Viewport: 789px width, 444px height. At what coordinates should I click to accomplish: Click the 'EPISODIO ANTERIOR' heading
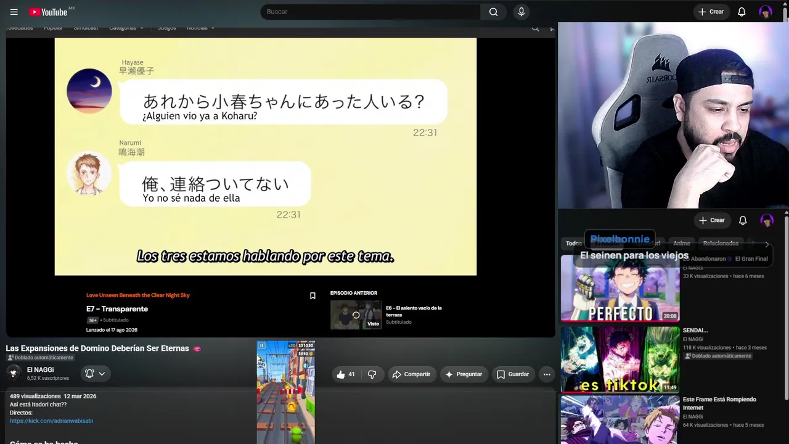[354, 293]
